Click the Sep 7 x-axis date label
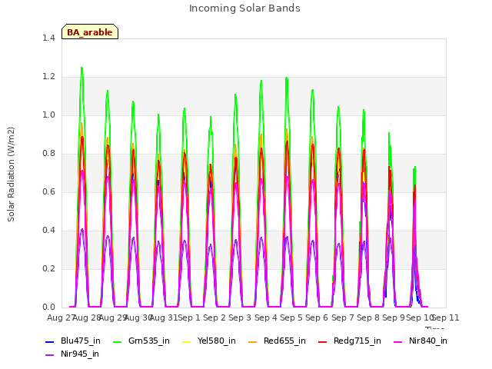This screenshot has width=492, height=369. 343,317
